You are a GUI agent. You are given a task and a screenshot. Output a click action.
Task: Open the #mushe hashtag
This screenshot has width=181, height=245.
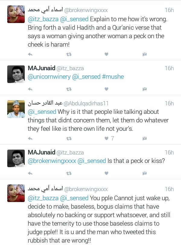point(113,77)
